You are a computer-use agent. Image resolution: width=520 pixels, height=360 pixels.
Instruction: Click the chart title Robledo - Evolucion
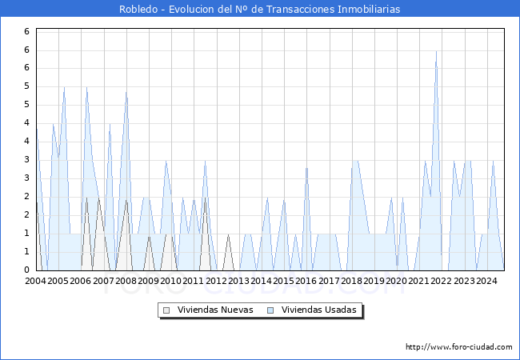pyautogui.click(x=260, y=9)
